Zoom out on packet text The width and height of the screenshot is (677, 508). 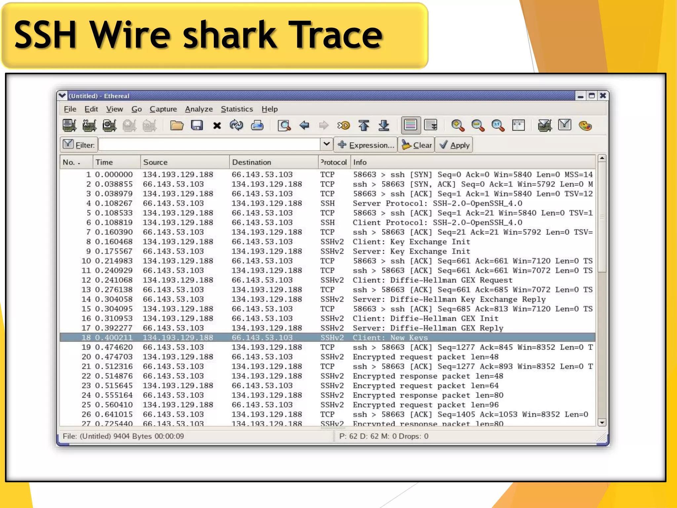coord(478,125)
